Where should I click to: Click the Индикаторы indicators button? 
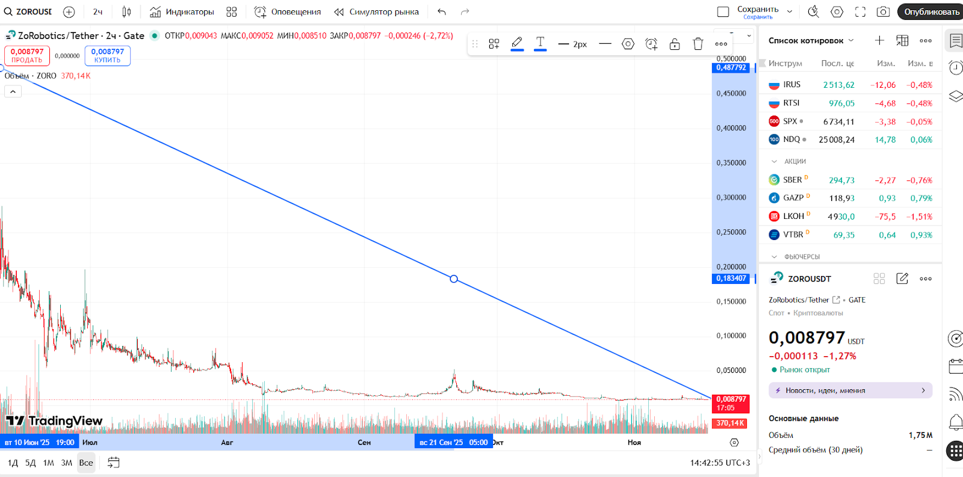[x=182, y=11]
